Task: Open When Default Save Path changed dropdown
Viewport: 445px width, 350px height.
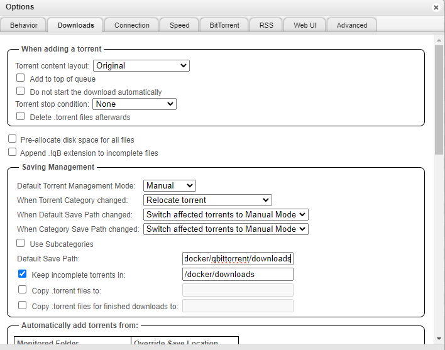Action: coord(226,214)
